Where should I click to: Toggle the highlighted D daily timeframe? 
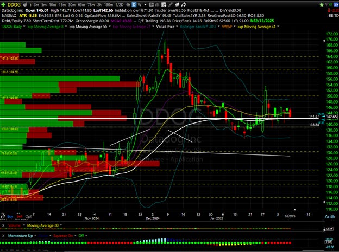tap(134, 4)
